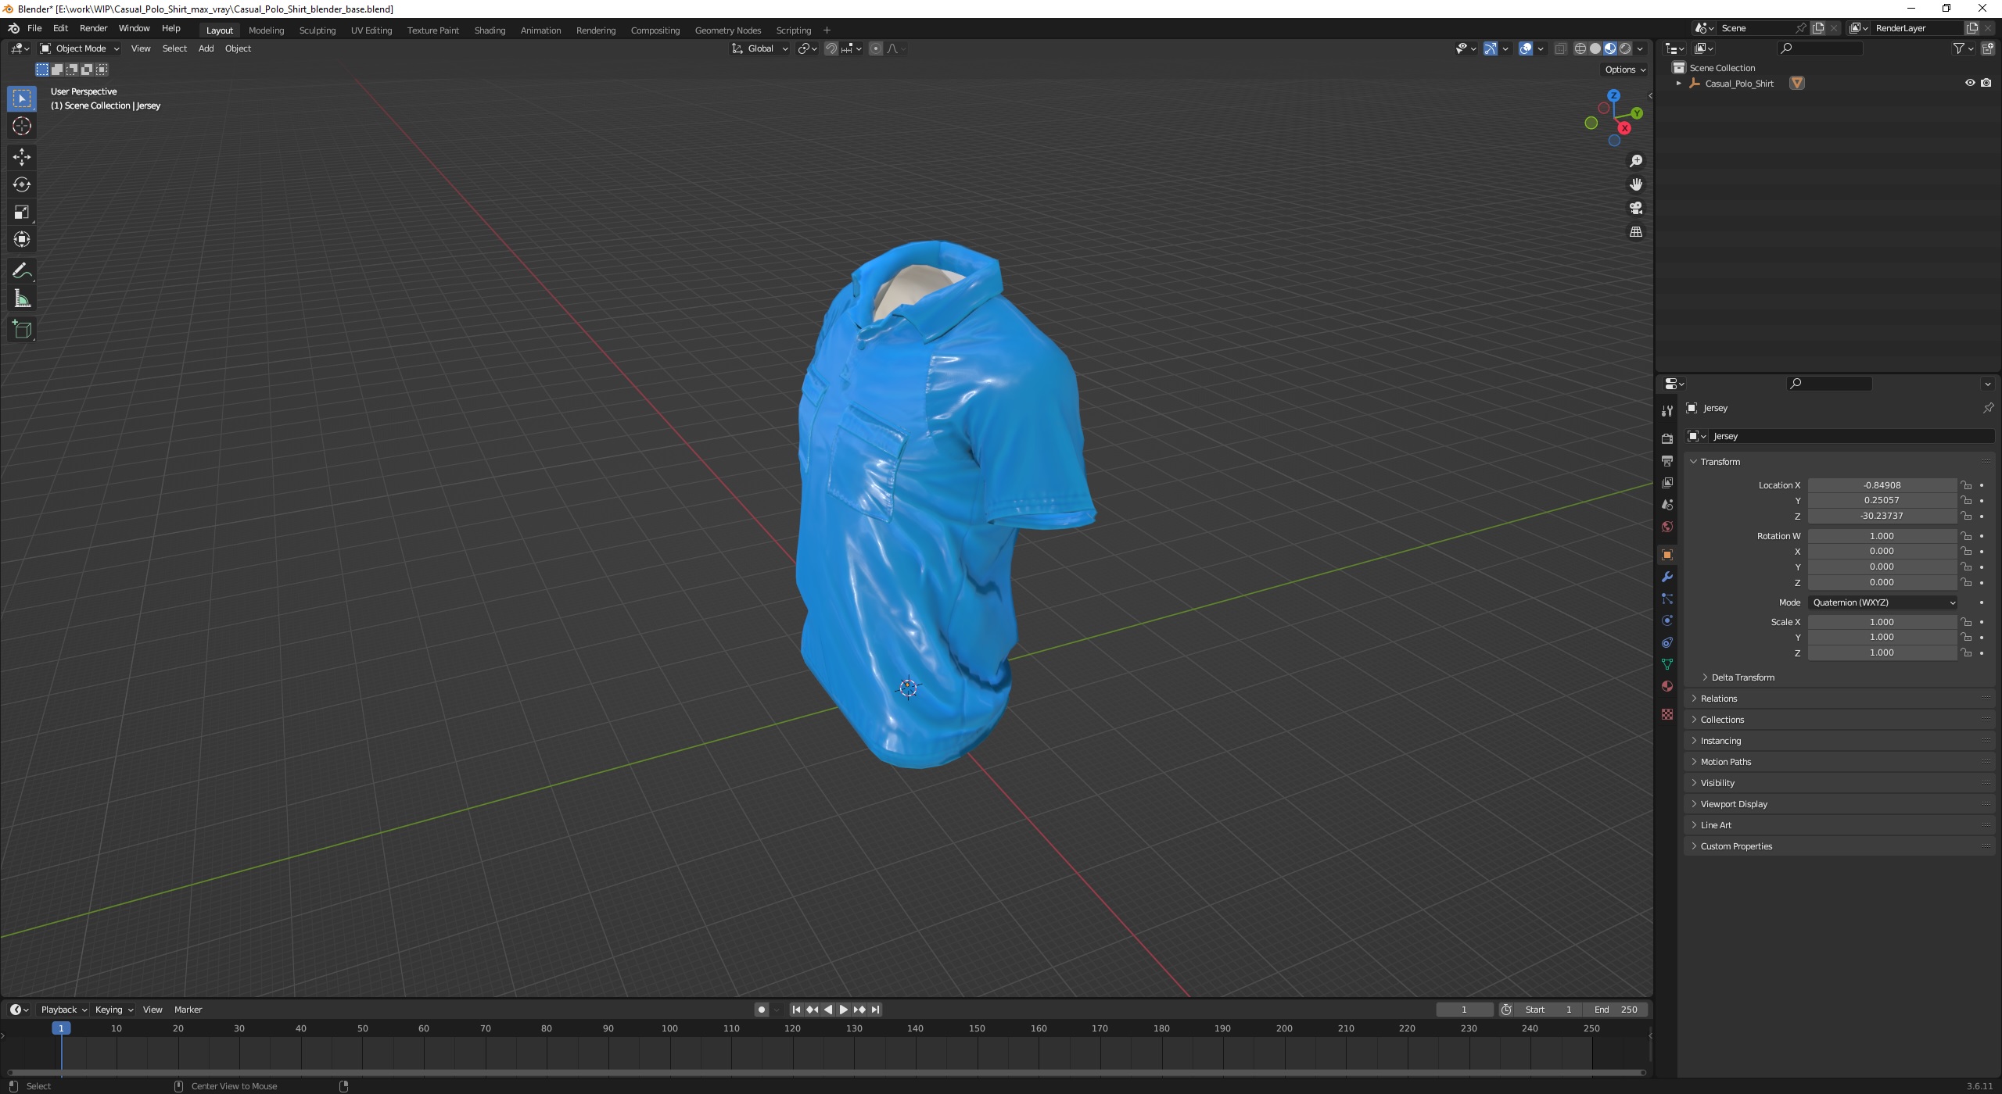Click the Scale X value field

tap(1882, 622)
